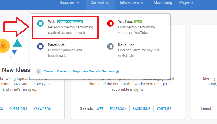Click the QUESTIONS link
Viewport: 217px width, 124px height.
click(x=18, y=109)
